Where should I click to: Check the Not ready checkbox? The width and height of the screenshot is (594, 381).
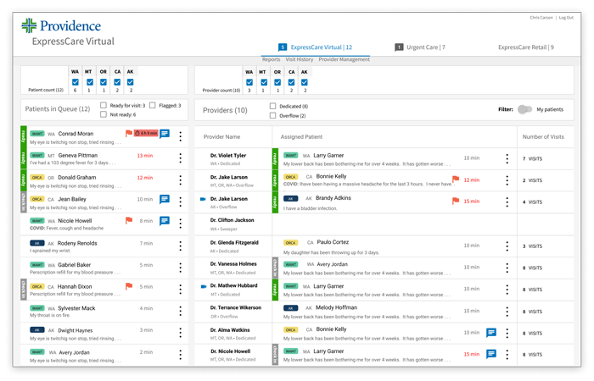(x=104, y=114)
